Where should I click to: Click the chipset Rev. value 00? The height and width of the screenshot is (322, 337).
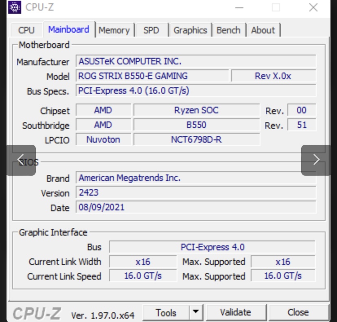click(302, 110)
